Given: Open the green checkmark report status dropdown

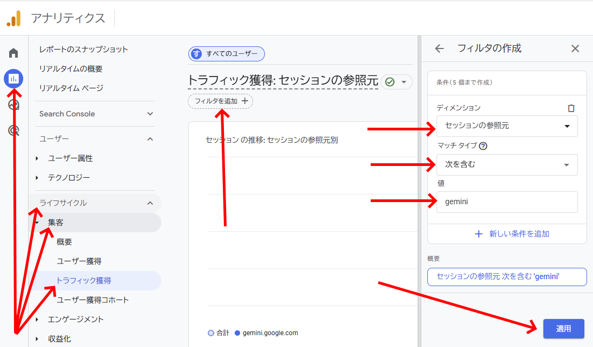Looking at the screenshot, I should [397, 82].
